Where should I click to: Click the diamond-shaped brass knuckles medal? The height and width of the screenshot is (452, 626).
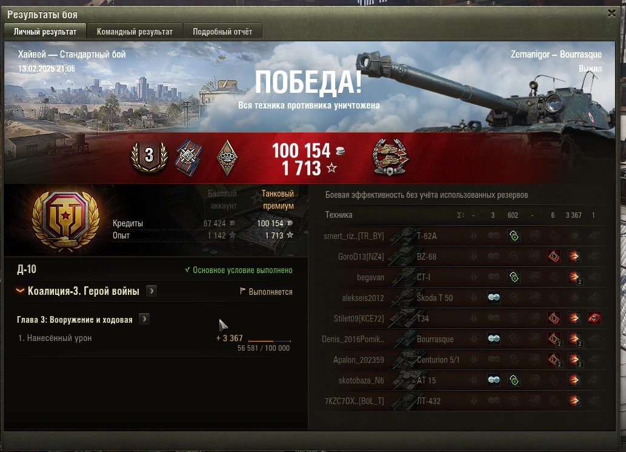(227, 158)
